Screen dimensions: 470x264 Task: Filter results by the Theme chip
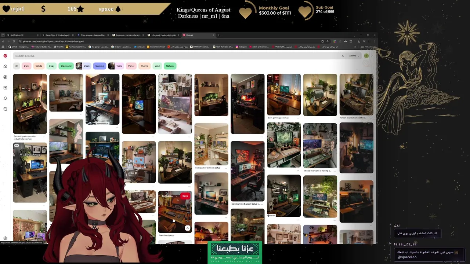point(144,66)
